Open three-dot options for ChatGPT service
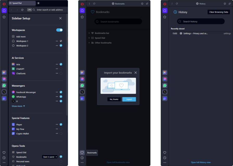This screenshot has width=233, height=166. click(57, 69)
